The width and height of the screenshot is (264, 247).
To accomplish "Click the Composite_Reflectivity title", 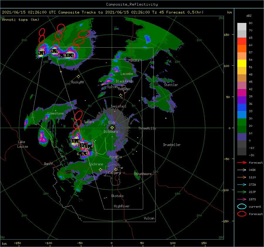I will pos(132,4).
